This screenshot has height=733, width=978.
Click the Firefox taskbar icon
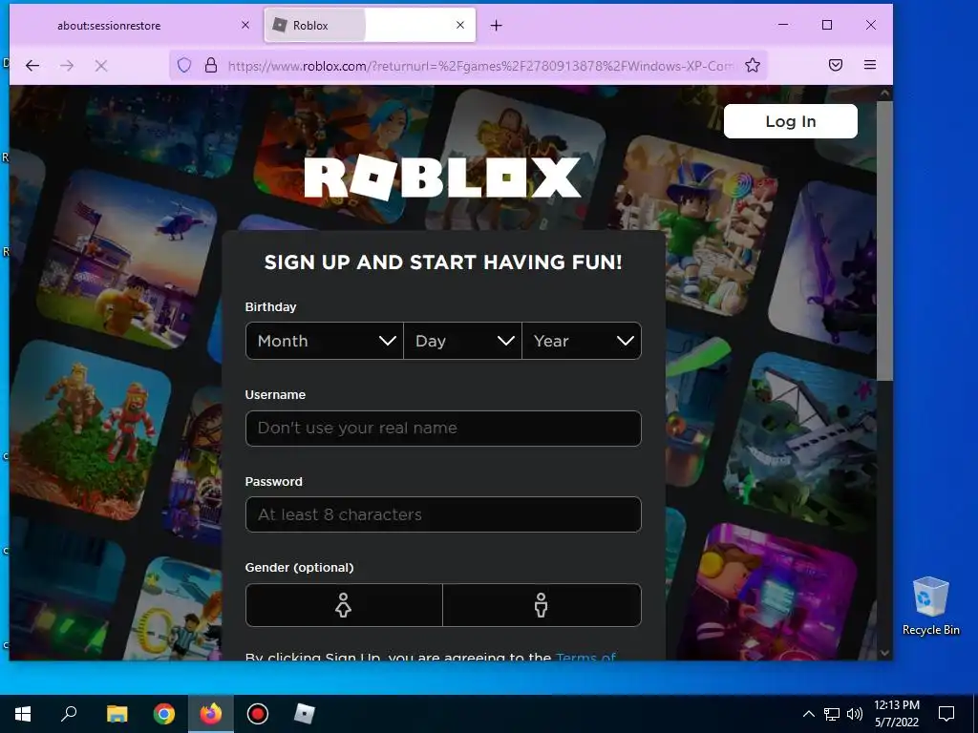(211, 714)
